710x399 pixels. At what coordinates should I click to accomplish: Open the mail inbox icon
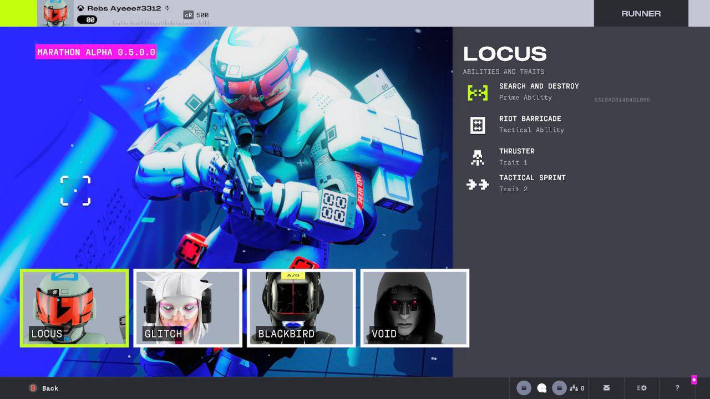[606, 388]
